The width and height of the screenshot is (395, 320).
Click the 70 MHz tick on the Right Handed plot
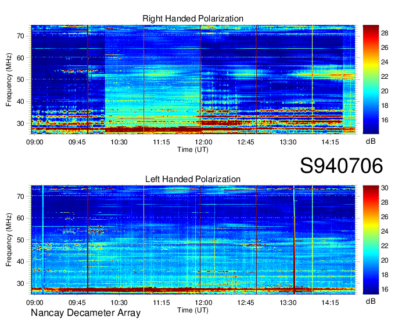tap(21, 36)
